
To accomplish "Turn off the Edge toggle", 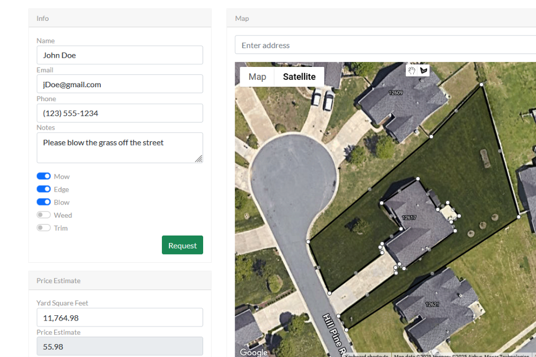I will tap(44, 189).
